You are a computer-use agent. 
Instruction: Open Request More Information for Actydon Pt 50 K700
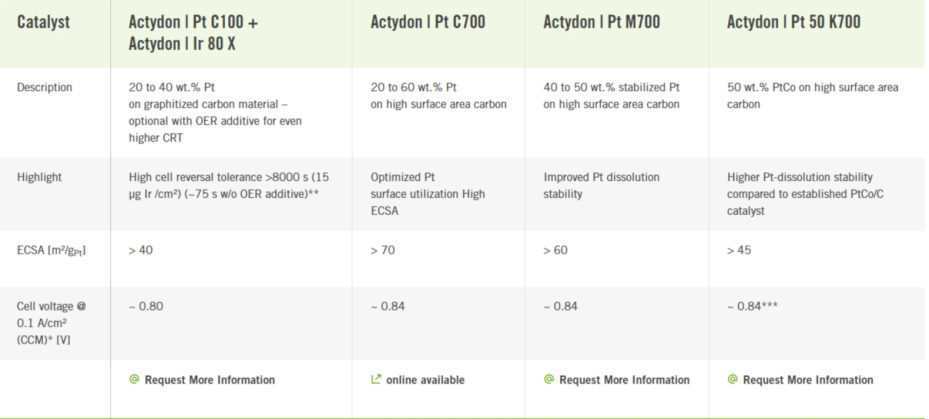pos(808,380)
